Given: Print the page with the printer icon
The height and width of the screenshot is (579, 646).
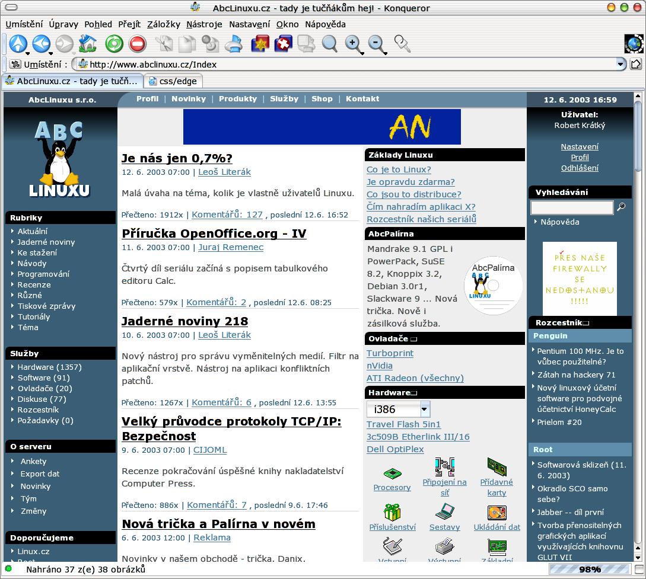Looking at the screenshot, I should tap(234, 44).
